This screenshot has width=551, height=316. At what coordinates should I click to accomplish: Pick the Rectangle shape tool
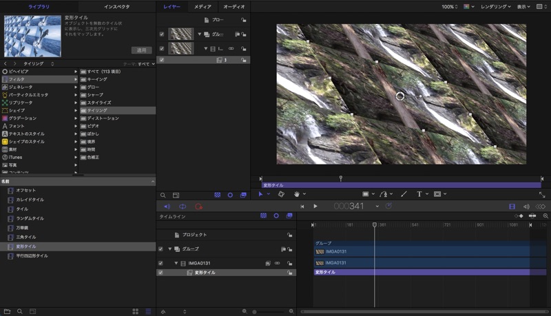(x=365, y=194)
